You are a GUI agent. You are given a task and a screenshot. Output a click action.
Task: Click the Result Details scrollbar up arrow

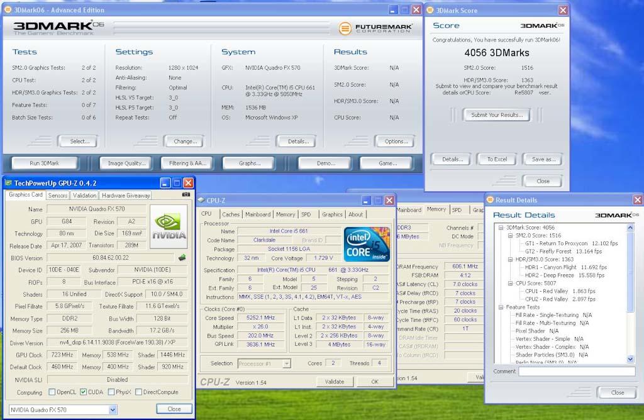point(630,227)
